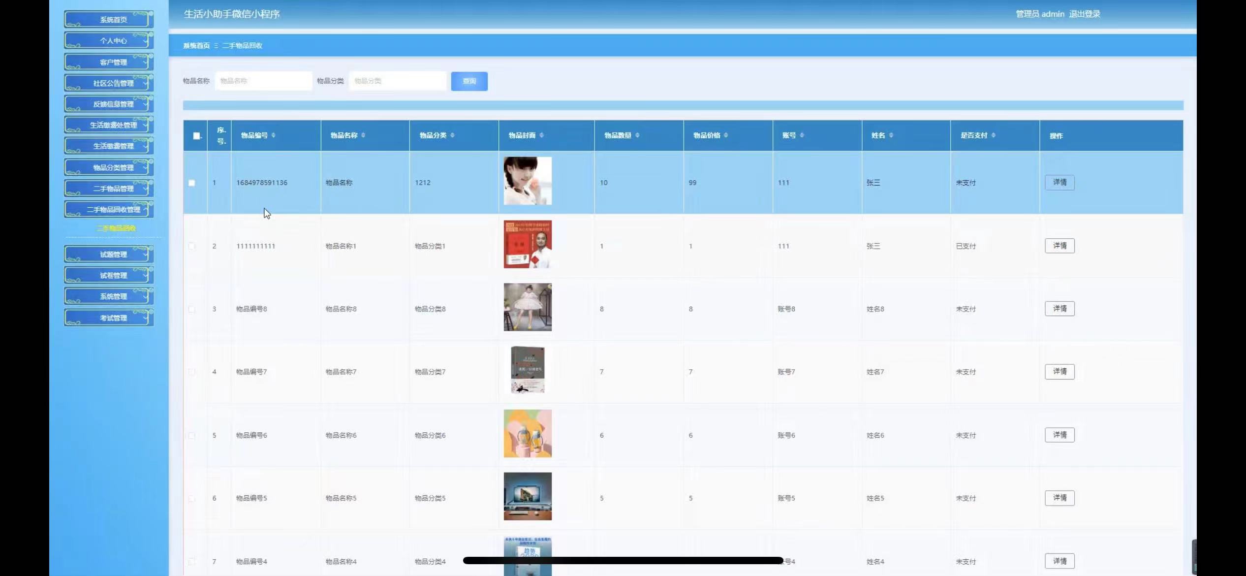
Task: Sort by 物品编号 column arrows
Action: [x=273, y=135]
